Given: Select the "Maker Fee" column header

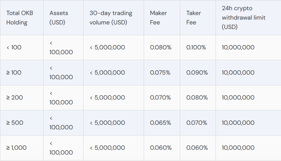Looking at the screenshot, I should [158, 18].
